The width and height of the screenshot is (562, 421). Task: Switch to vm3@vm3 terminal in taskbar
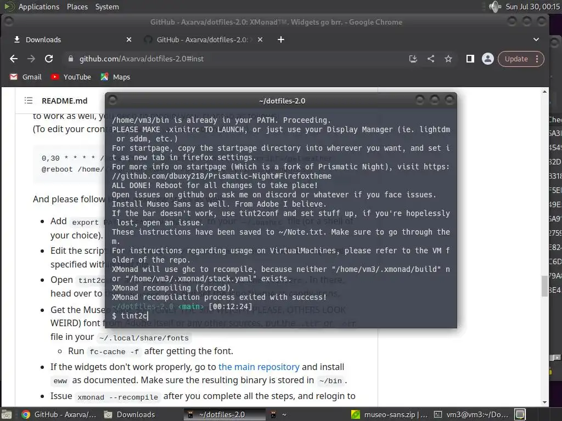pyautogui.click(x=471, y=414)
